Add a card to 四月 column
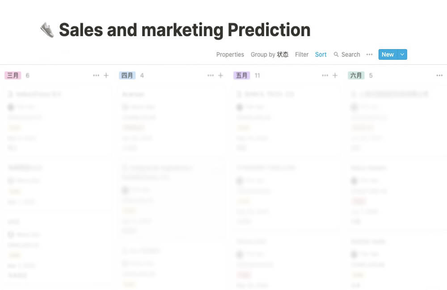The width and height of the screenshot is (447, 290). point(220,75)
